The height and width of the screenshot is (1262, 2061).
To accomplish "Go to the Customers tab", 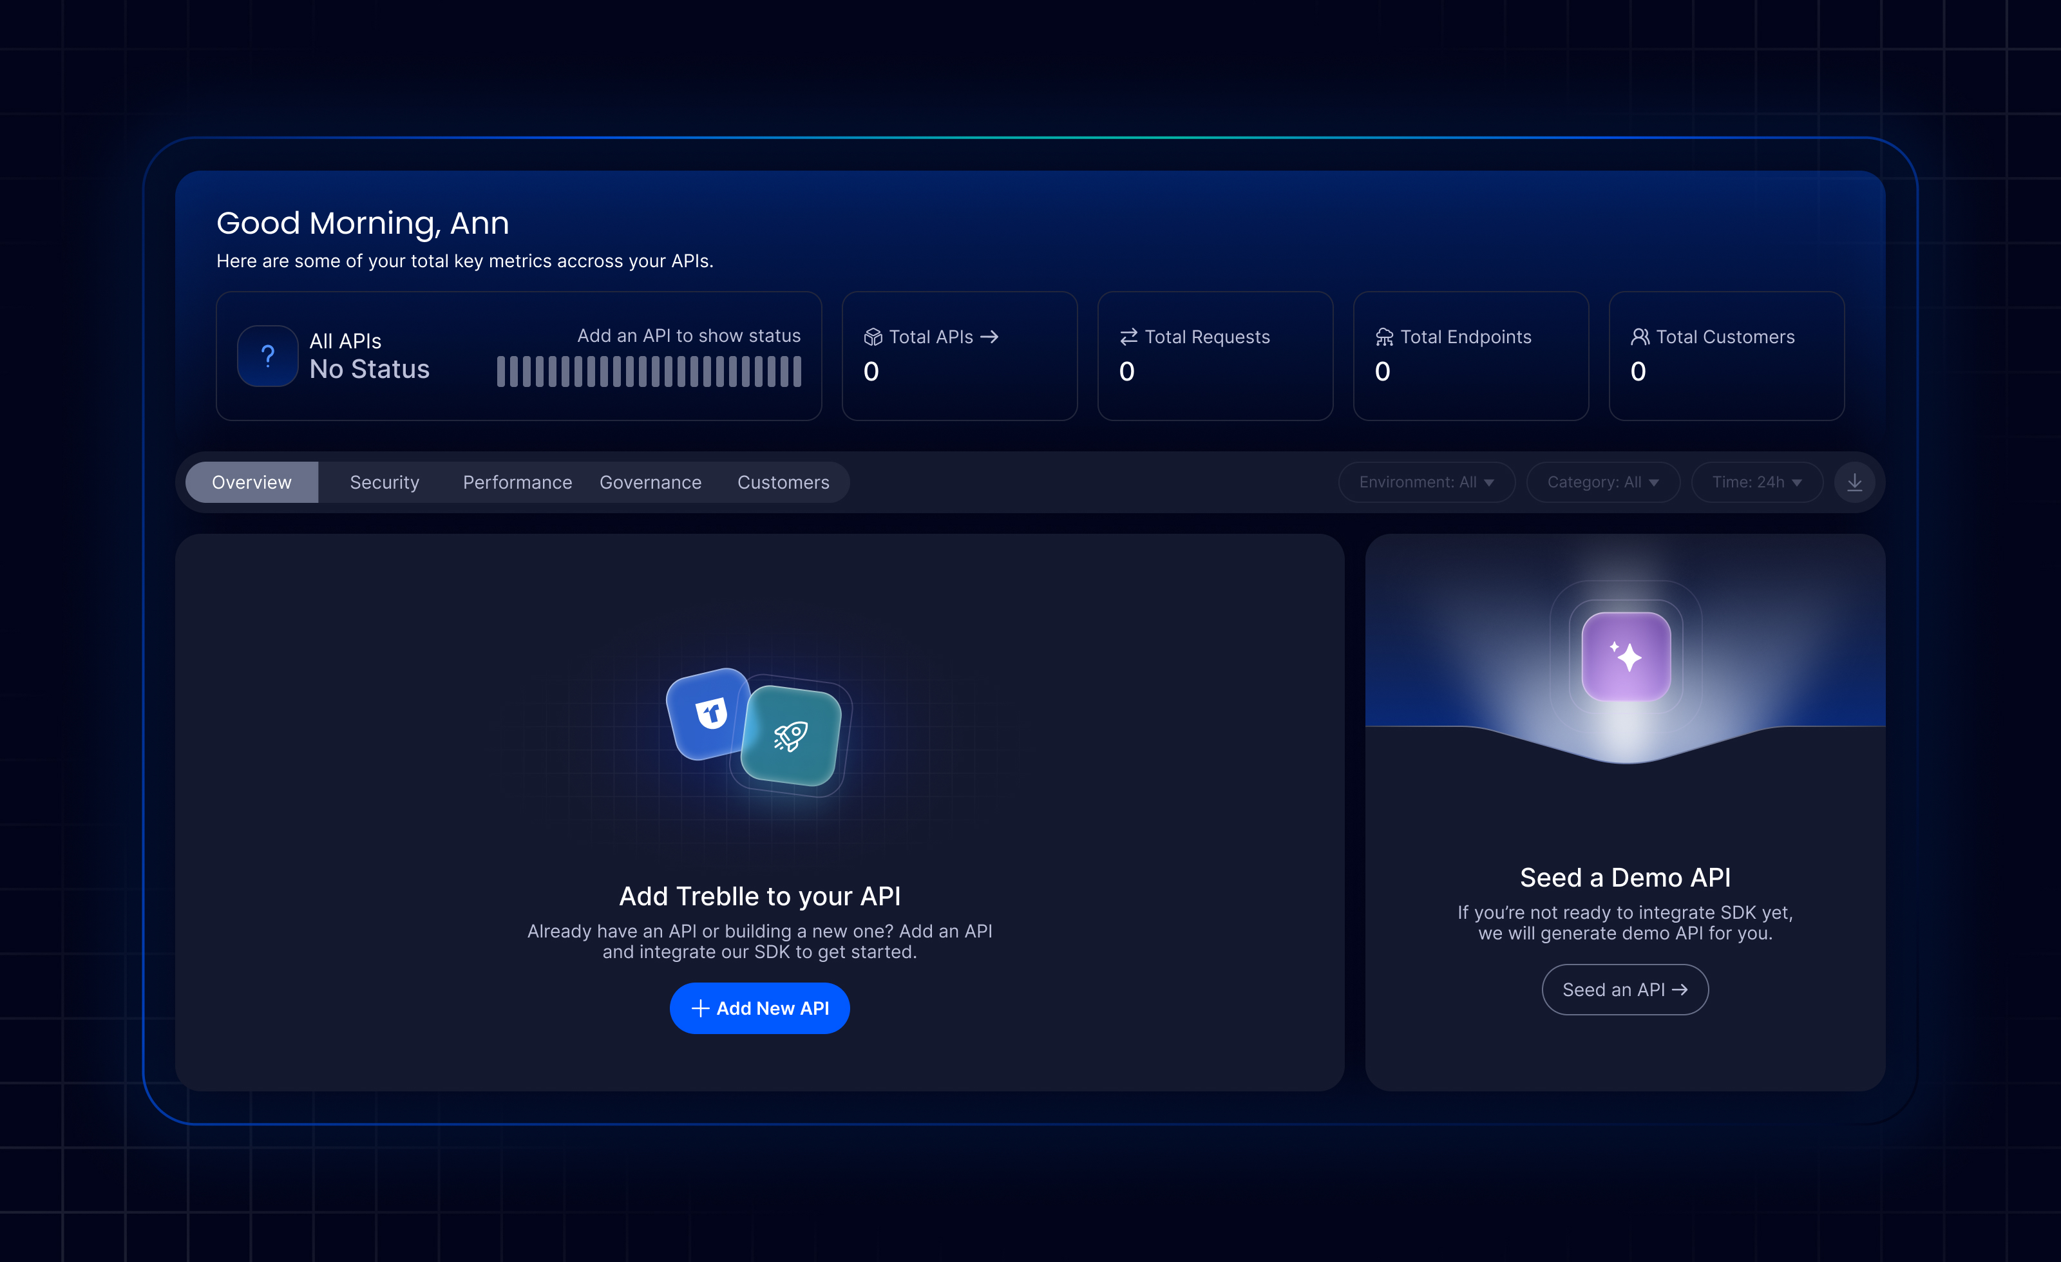I will pyautogui.click(x=783, y=482).
